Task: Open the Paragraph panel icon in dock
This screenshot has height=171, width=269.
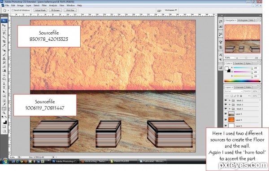Action: point(221,60)
